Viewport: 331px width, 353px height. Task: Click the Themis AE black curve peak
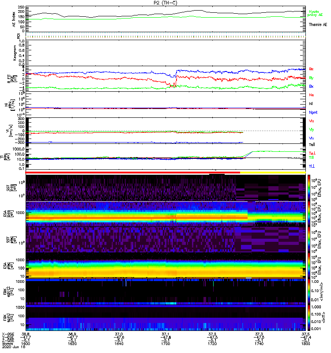pos(198,10)
